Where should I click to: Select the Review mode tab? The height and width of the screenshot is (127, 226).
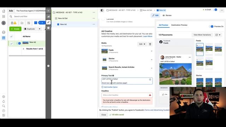(167, 16)
